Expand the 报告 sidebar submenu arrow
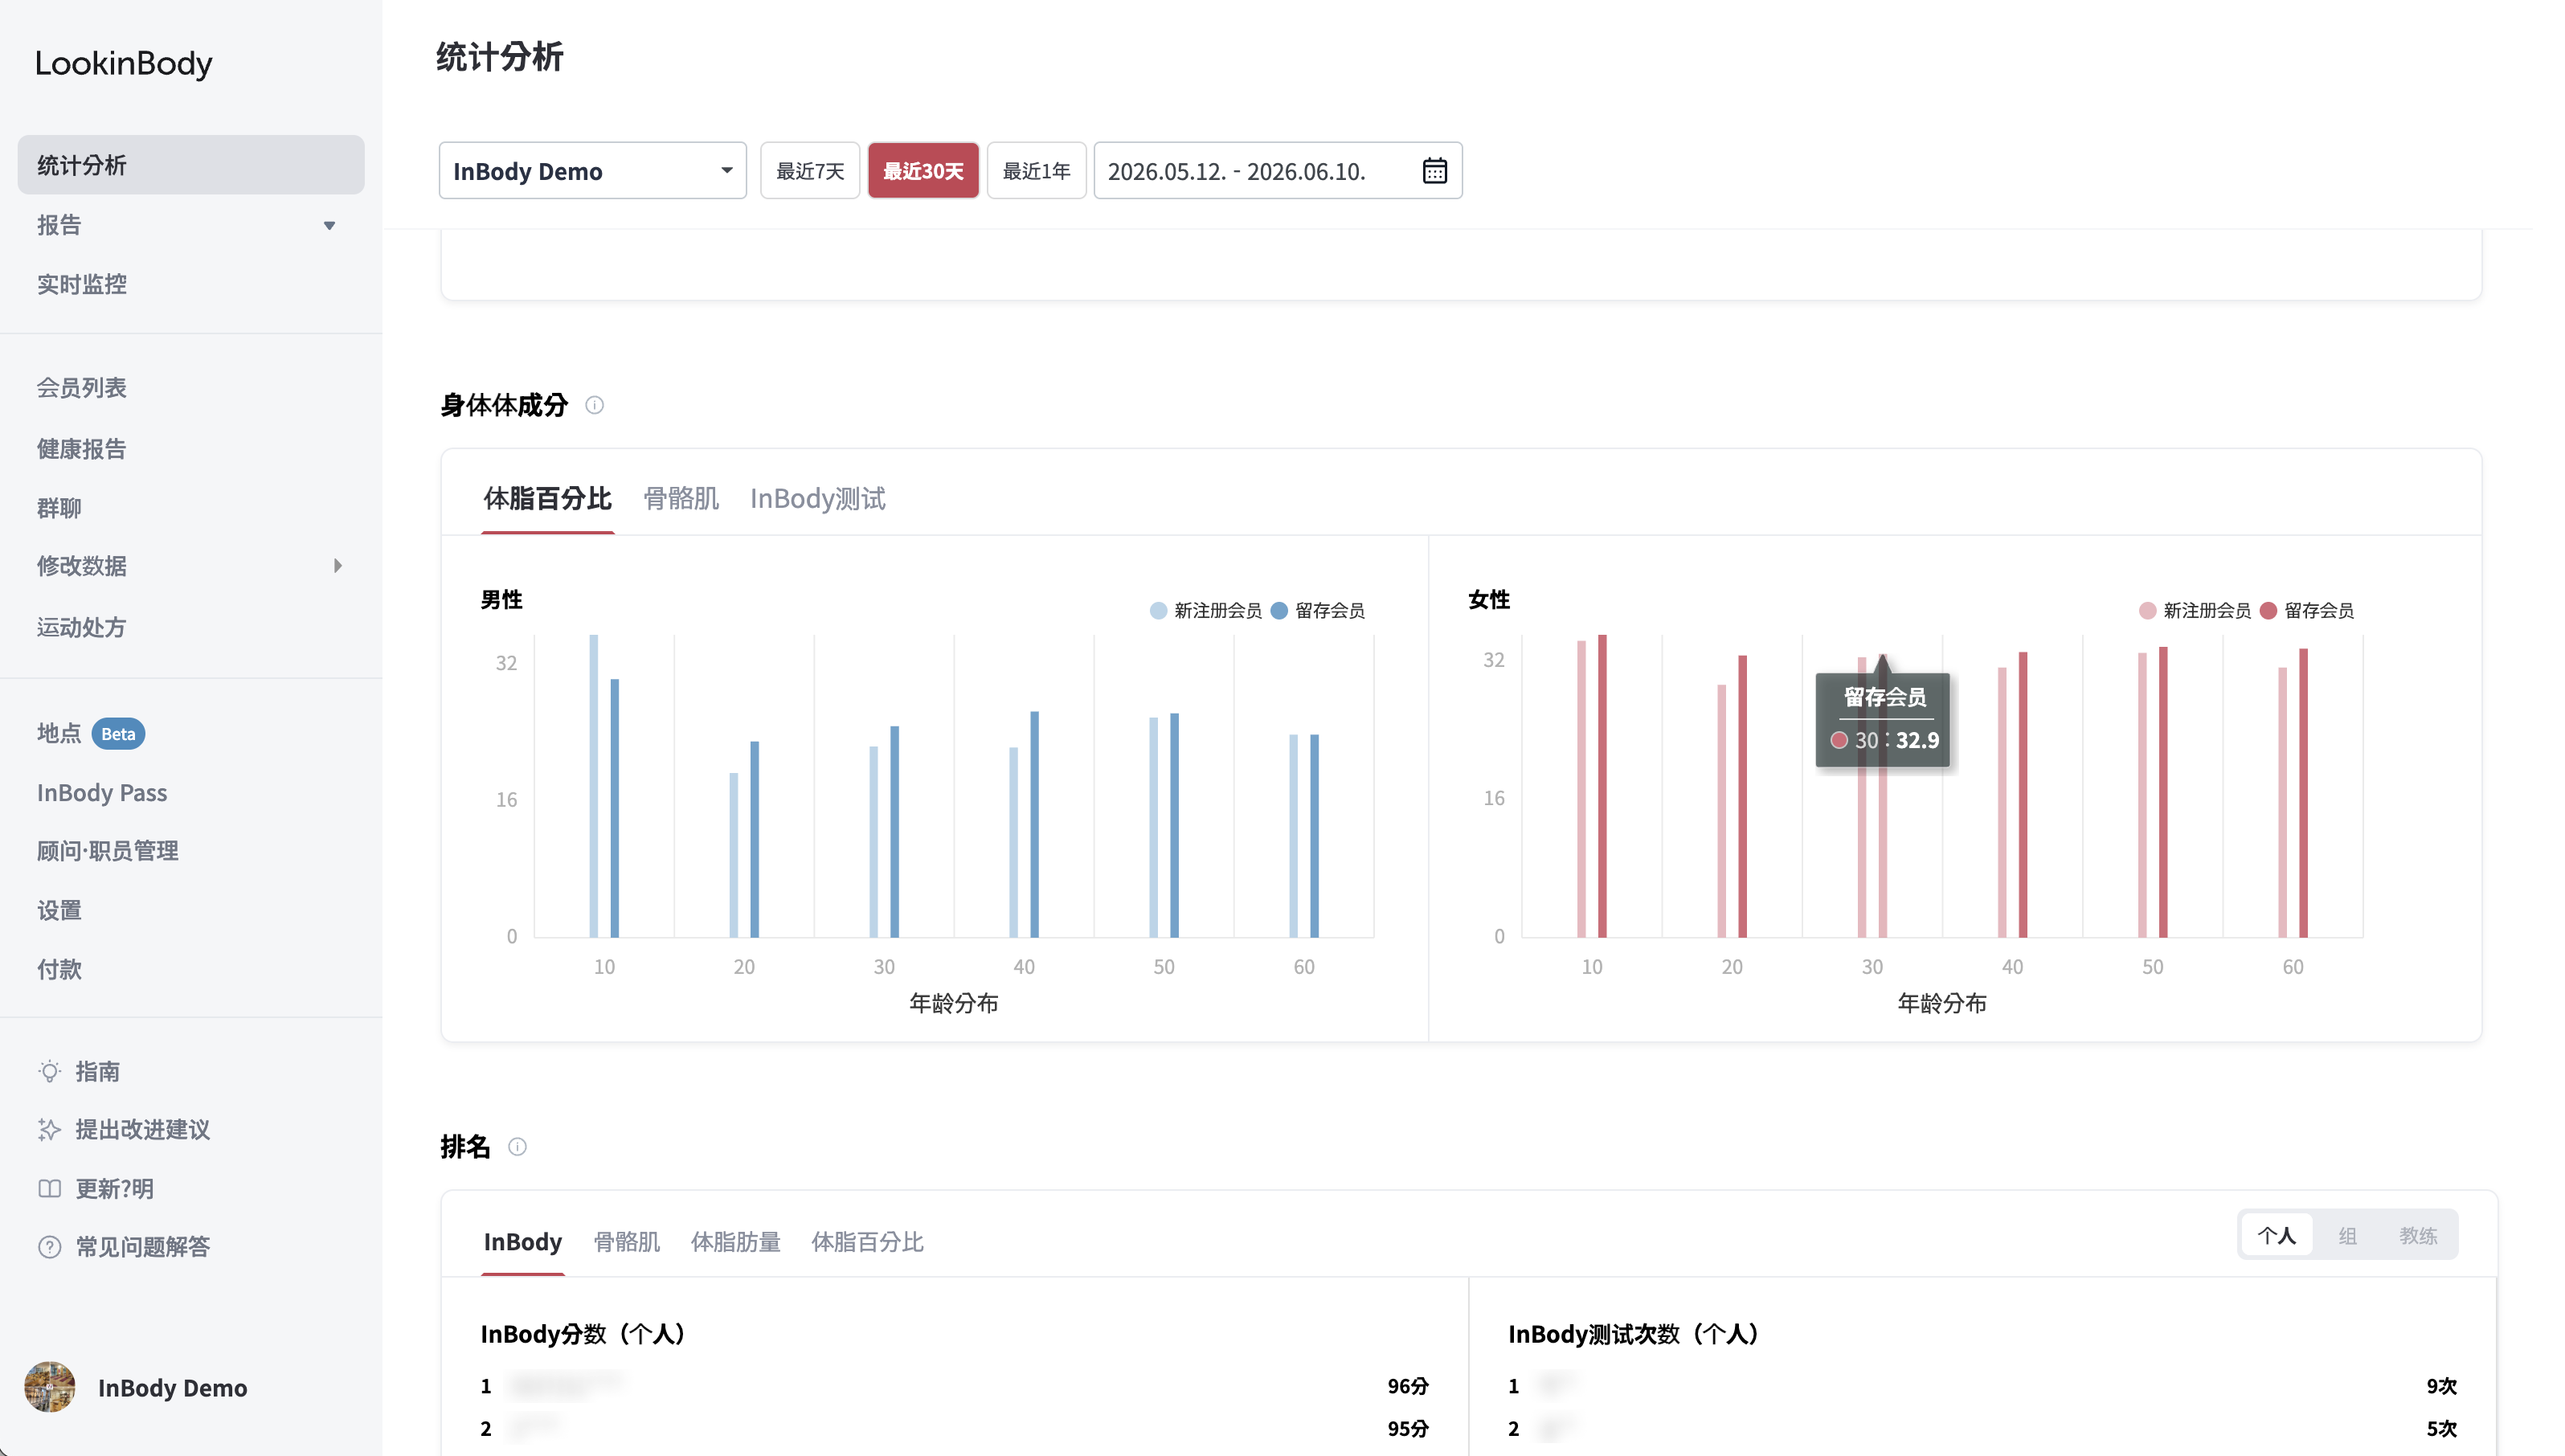Image resolution: width=2565 pixels, height=1456 pixels. (x=329, y=226)
